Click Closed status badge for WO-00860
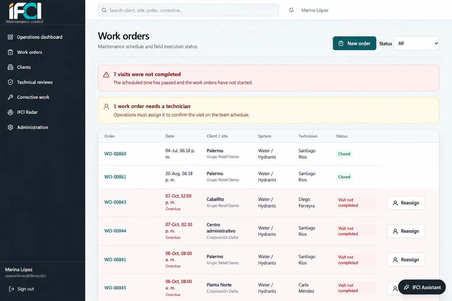The height and width of the screenshot is (301, 452). (344, 154)
